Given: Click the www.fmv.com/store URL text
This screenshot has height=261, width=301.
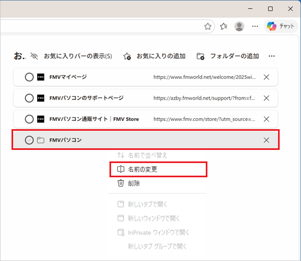Looking at the screenshot, I should point(205,119).
